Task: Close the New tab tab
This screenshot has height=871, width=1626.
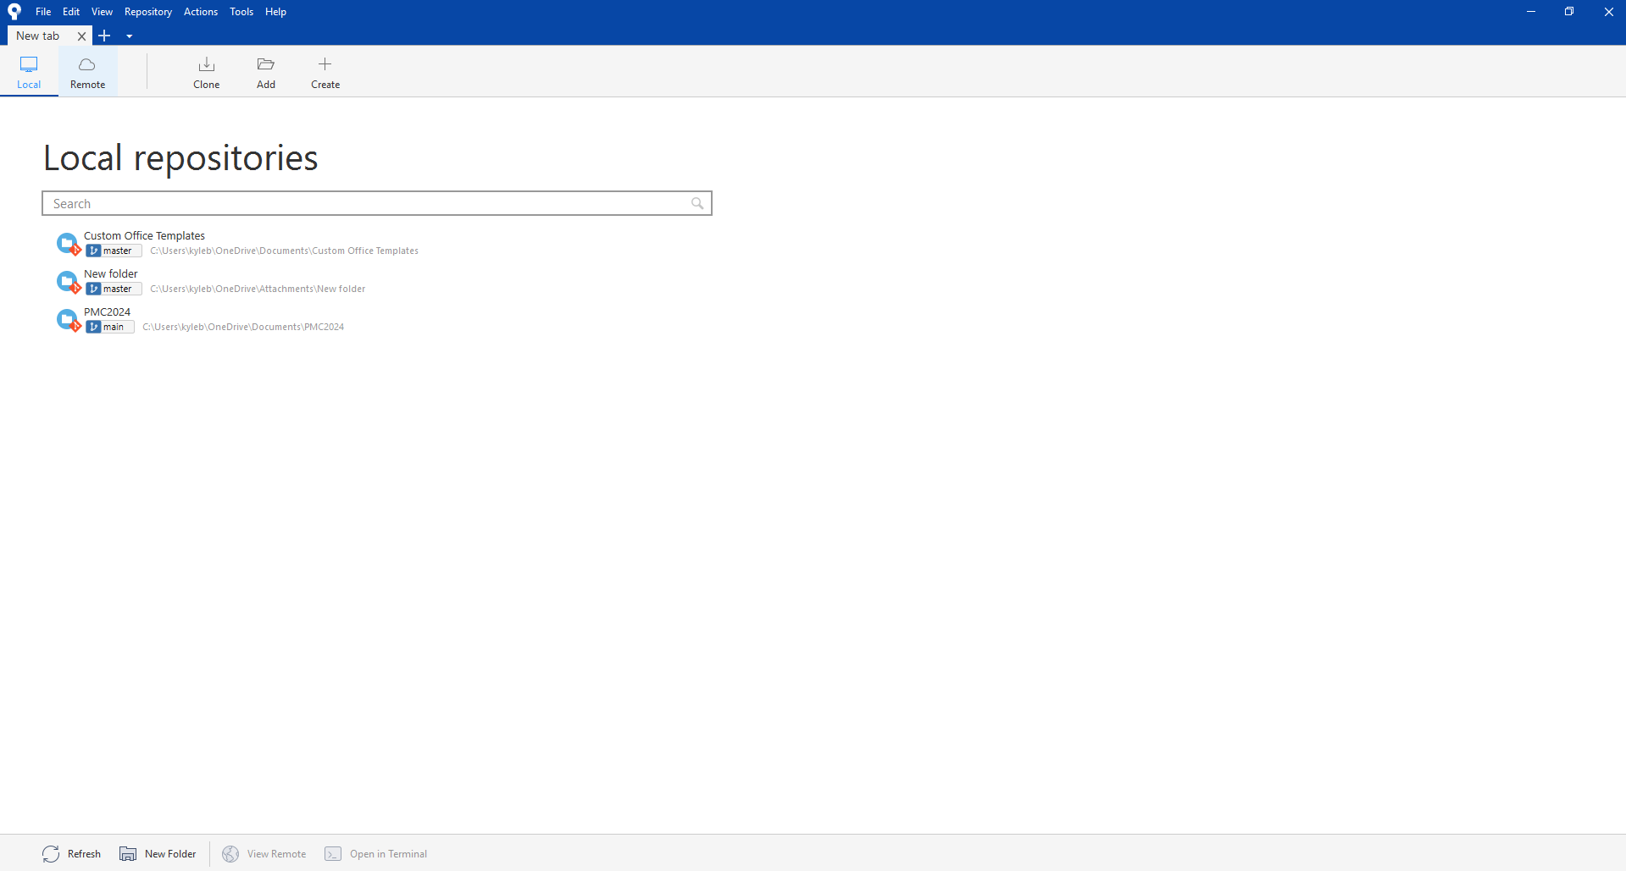Action: pos(81,36)
